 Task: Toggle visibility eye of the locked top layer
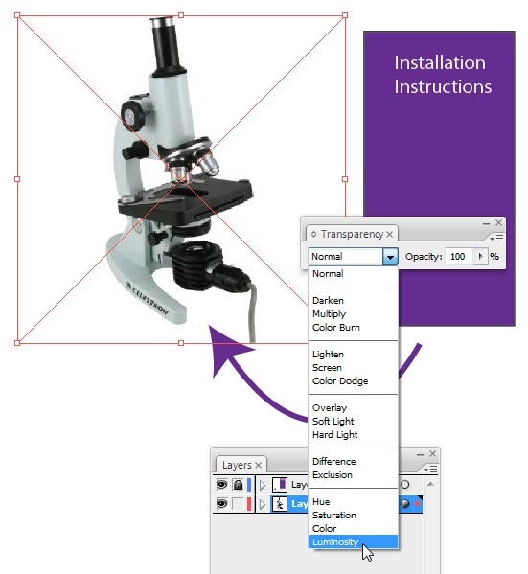coord(221,485)
